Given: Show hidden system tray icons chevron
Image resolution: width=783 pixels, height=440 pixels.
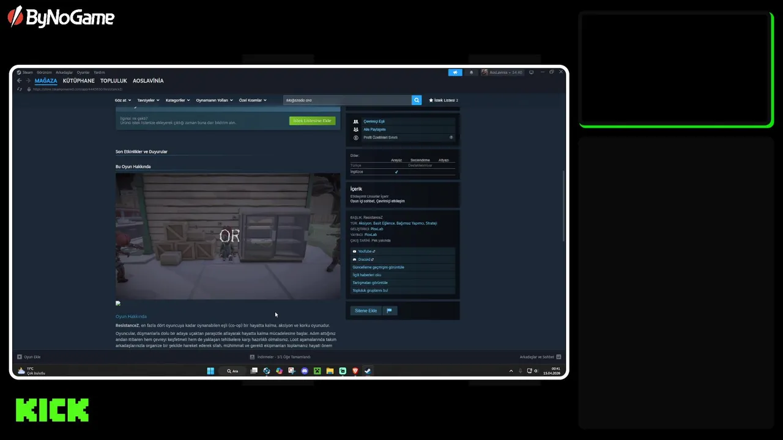Looking at the screenshot, I should (x=511, y=371).
